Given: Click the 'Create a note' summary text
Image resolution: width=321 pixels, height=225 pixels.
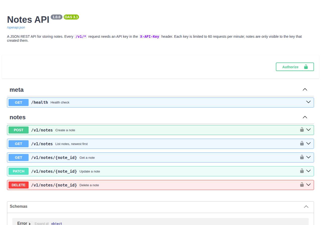Looking at the screenshot, I should coord(65,130).
